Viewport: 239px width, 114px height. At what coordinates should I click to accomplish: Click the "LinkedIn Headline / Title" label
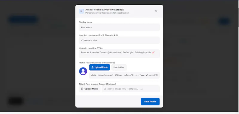point(91,48)
